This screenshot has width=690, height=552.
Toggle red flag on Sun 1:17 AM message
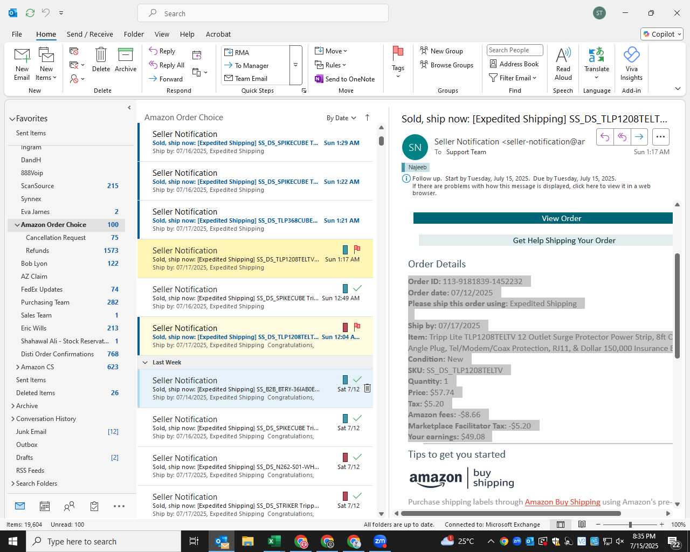[357, 250]
